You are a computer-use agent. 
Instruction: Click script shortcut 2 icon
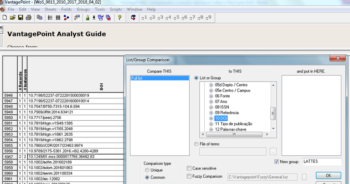click(152, 17)
